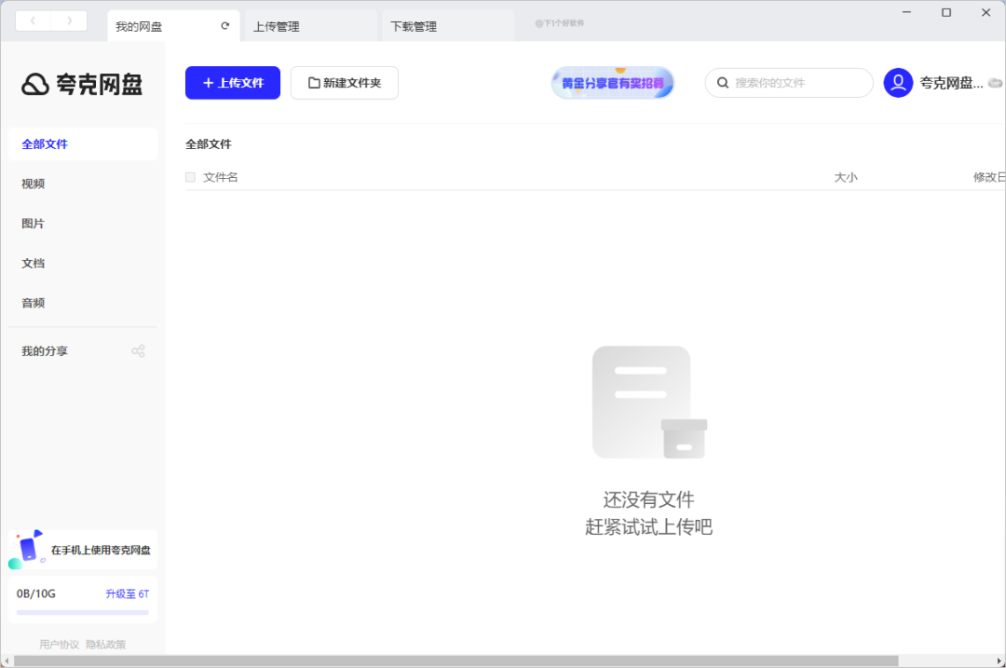Create a folder with 新建文件夹
Viewport: 1006px width, 668px height.
344,83
